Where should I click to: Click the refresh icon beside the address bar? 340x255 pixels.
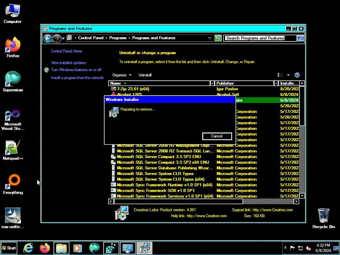(218, 38)
